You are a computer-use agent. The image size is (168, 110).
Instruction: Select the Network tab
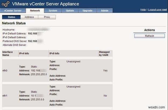(x=35, y=10)
